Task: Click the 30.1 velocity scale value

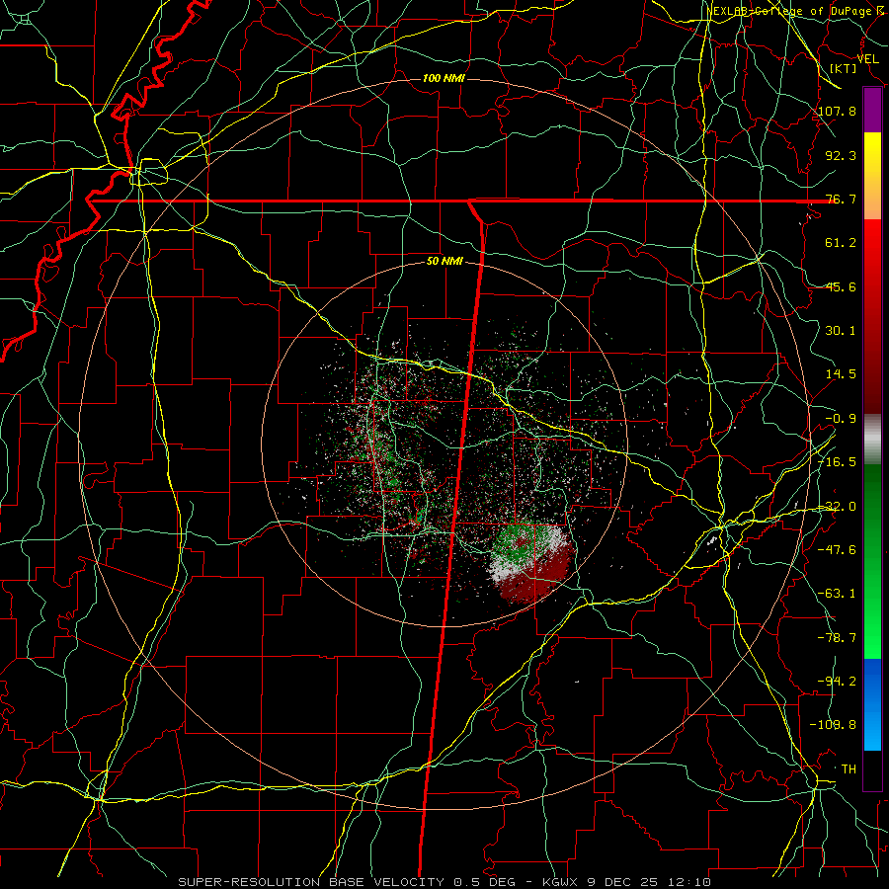Action: (841, 331)
